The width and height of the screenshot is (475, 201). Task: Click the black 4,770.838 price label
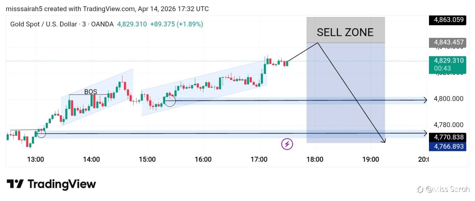[447, 137]
